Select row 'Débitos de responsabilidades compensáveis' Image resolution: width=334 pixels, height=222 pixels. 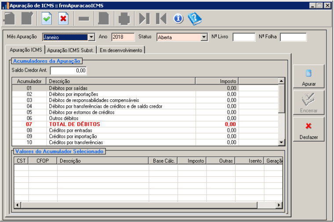click(x=145, y=100)
